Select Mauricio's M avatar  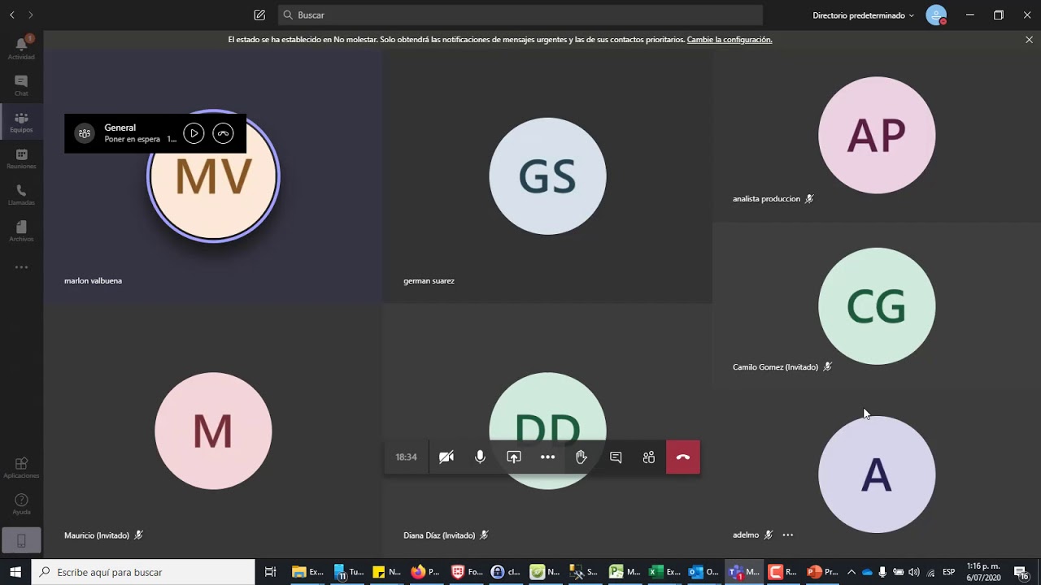213,431
